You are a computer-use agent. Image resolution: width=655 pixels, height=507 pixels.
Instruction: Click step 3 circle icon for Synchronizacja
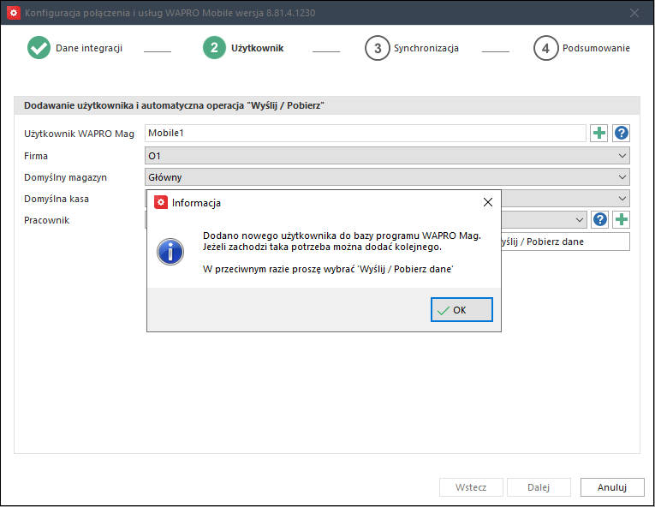378,48
